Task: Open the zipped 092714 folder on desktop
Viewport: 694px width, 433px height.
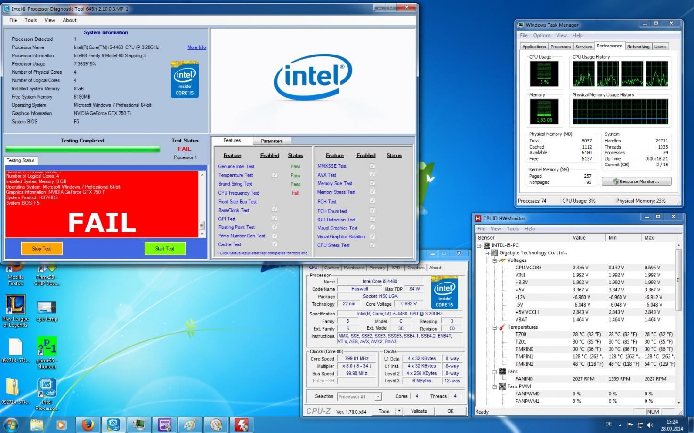Action: 15,391
